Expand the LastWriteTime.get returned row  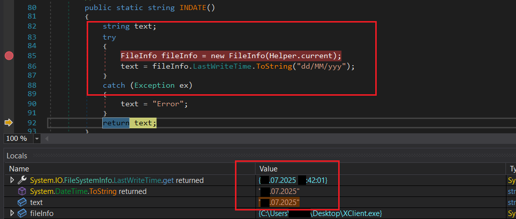coord(12,180)
